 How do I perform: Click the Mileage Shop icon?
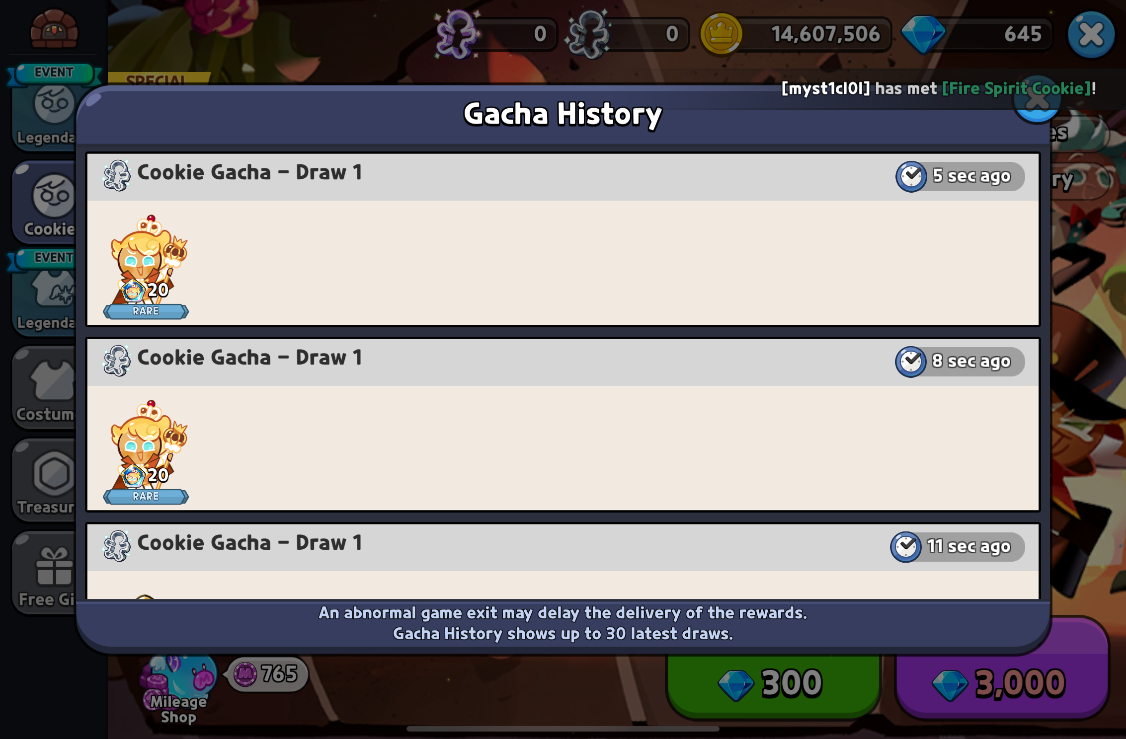tap(178, 688)
